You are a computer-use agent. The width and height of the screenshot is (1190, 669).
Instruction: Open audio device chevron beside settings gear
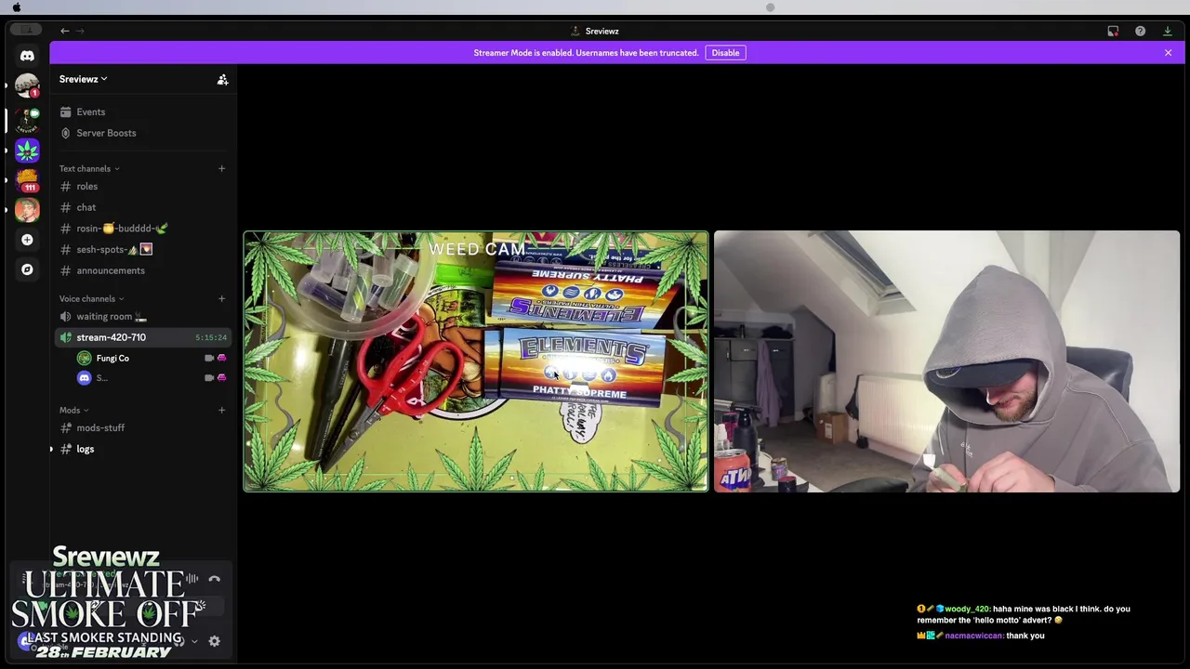[x=194, y=641]
